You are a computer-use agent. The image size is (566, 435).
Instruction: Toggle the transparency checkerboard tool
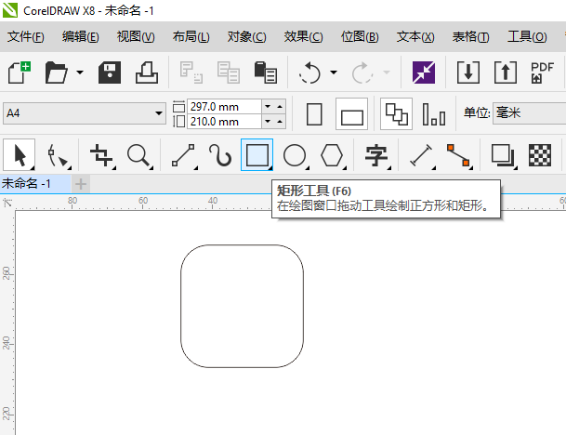click(x=540, y=155)
